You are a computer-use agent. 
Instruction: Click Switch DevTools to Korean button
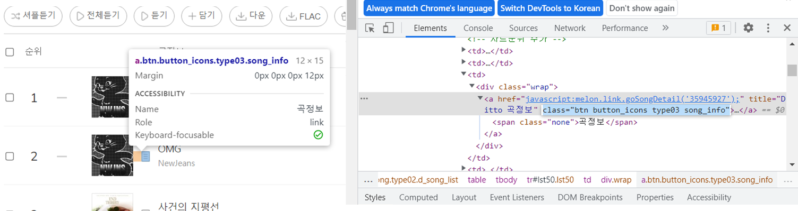tap(550, 8)
